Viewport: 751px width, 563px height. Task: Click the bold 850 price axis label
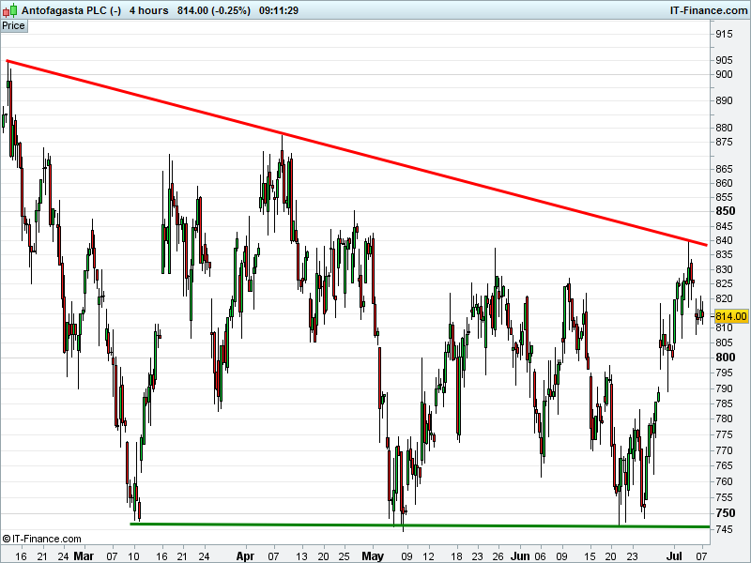pos(725,211)
